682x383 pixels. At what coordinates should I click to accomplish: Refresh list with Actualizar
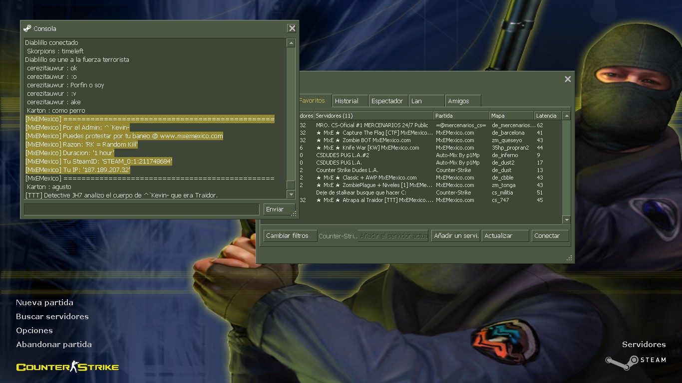pos(505,236)
